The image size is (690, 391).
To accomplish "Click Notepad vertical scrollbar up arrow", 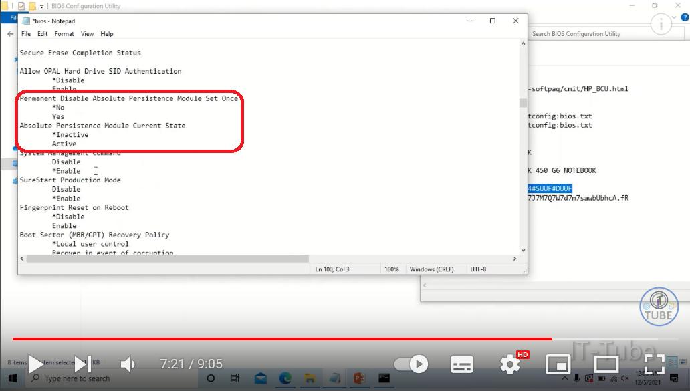I will pyautogui.click(x=523, y=43).
